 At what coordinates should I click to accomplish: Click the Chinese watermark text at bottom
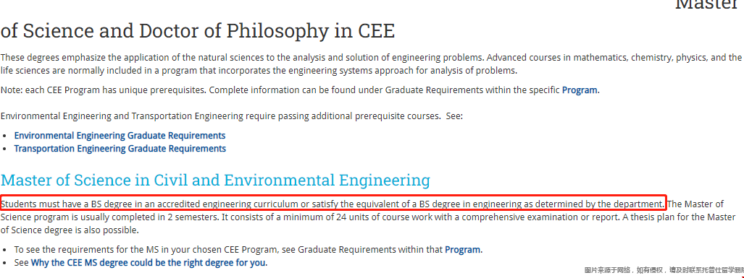coord(664,271)
